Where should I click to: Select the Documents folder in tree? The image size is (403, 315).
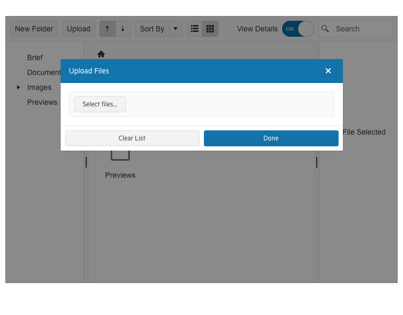click(44, 72)
